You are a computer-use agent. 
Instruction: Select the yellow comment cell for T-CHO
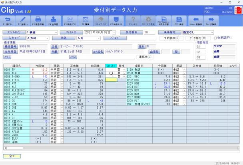pos(111,77)
